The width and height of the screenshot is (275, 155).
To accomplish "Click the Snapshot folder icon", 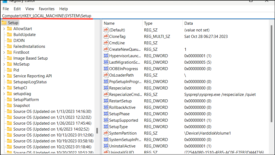I will coord(9,106).
